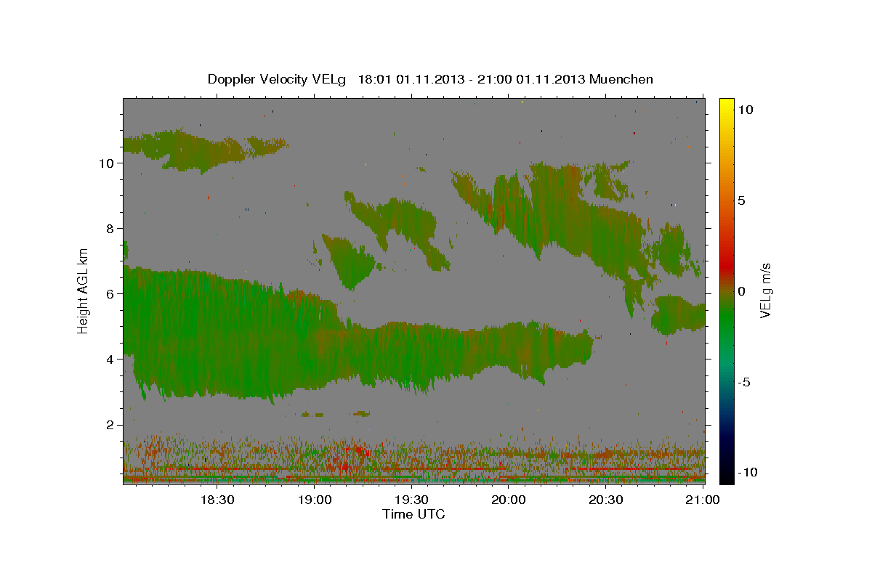The image size is (872, 581).
Task: Click the 19:00 time tick label
Action: click(314, 500)
